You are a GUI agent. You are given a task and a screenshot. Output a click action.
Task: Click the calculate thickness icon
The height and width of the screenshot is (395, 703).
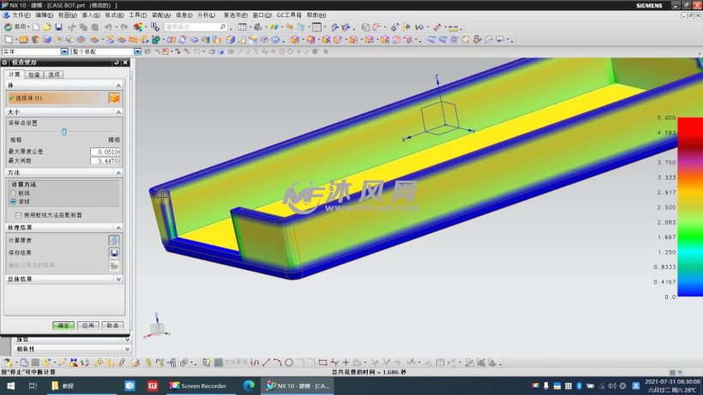click(x=114, y=241)
